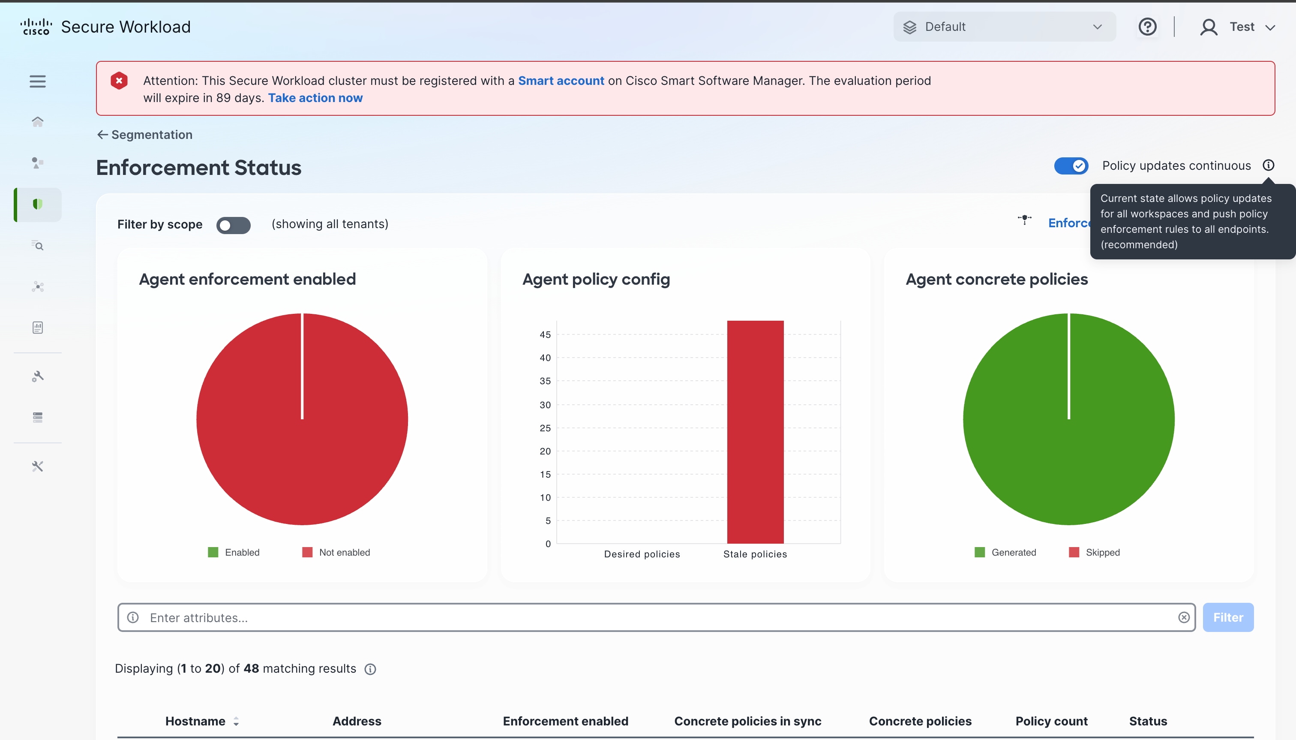Click the Generated green legend swatch
The width and height of the screenshot is (1296, 740).
pos(979,552)
